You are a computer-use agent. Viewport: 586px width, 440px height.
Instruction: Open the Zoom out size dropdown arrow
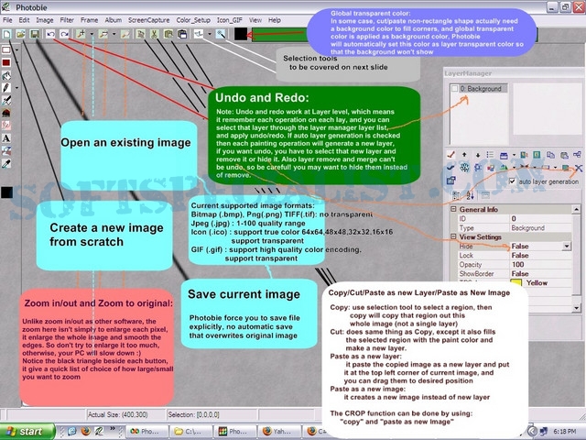coord(114,34)
